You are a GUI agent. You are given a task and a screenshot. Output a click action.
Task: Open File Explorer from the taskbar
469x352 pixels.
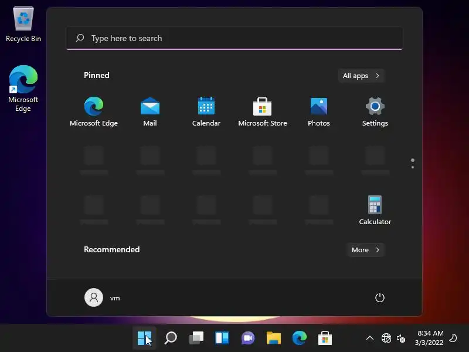[x=273, y=339]
